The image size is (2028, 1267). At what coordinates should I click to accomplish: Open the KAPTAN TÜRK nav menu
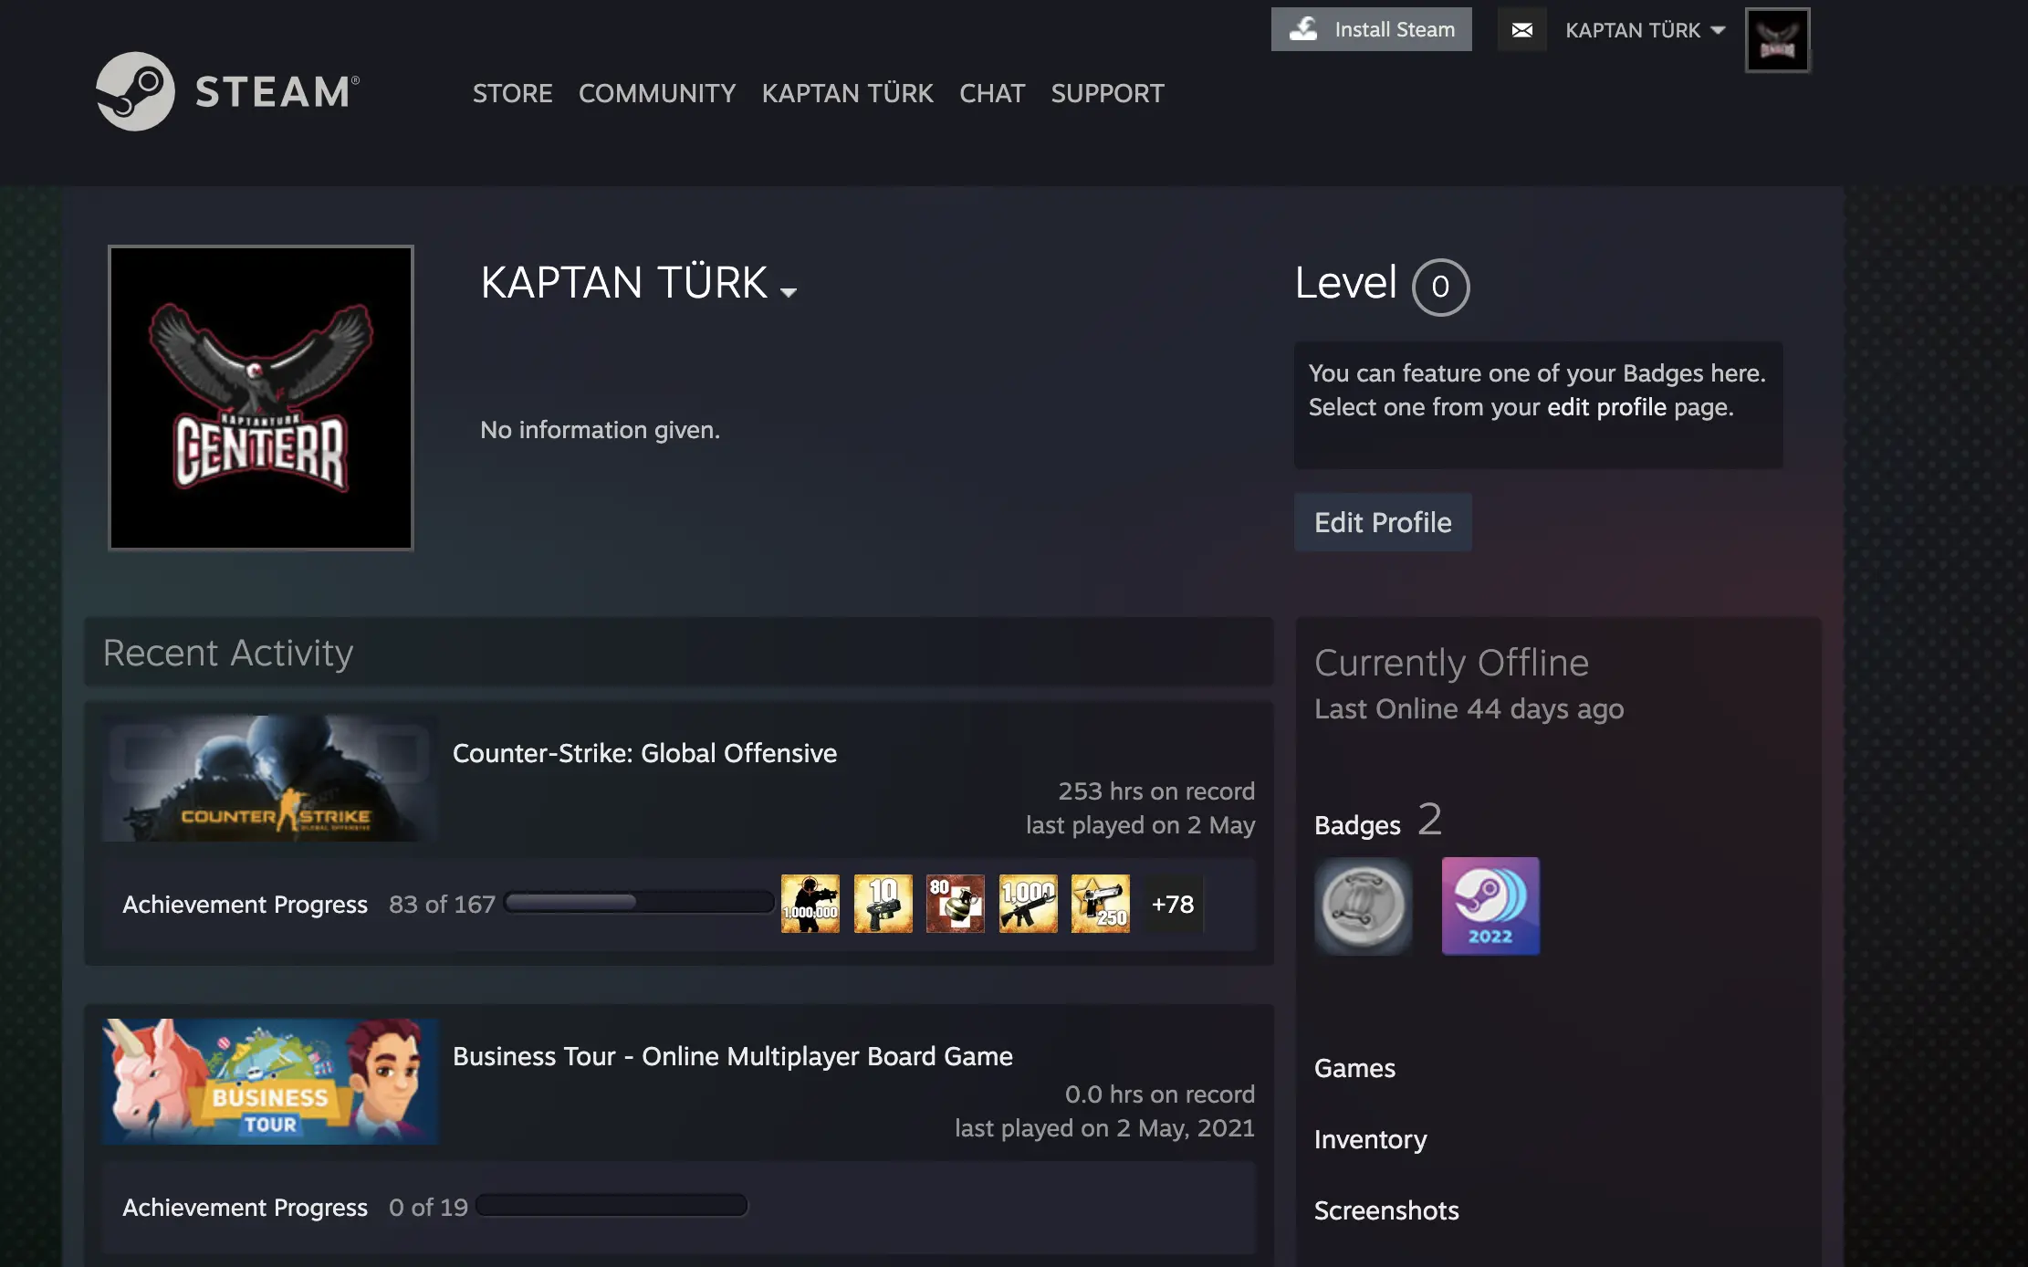pos(847,93)
